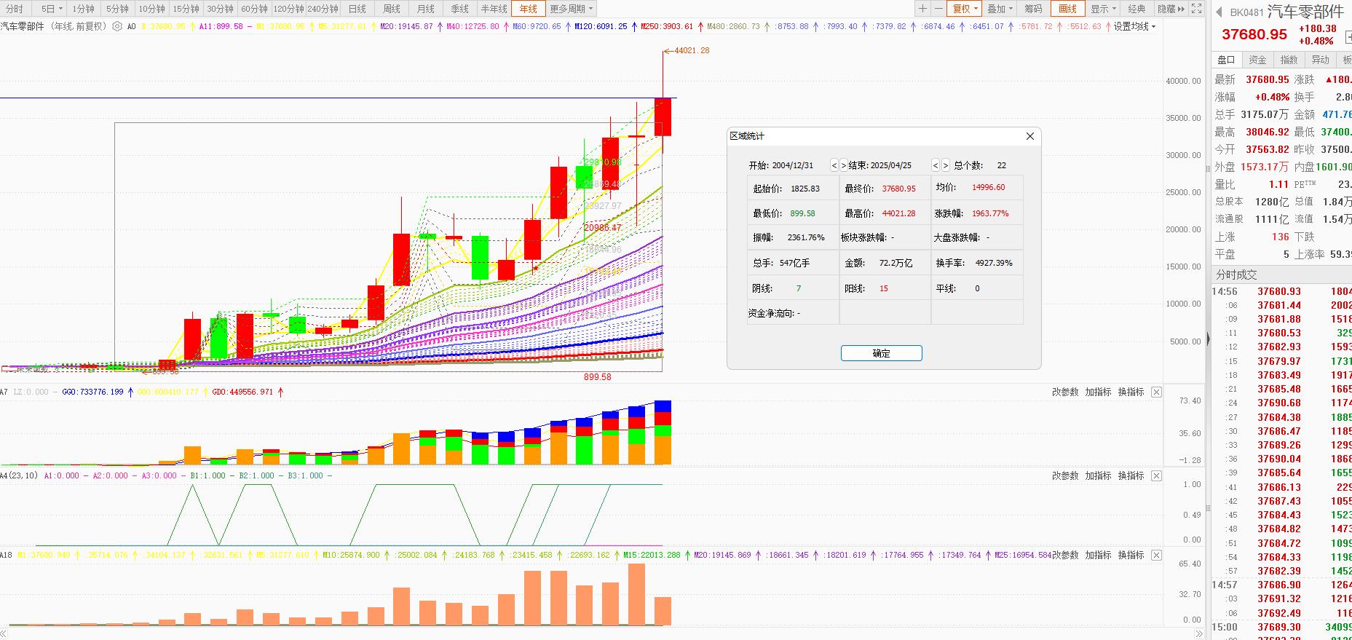This screenshot has height=640, width=1352.
Task: Switch to the 日线 period tab
Action: point(357,9)
